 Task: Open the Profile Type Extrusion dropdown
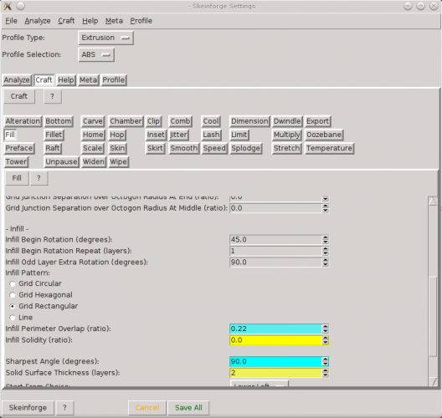[x=105, y=38]
